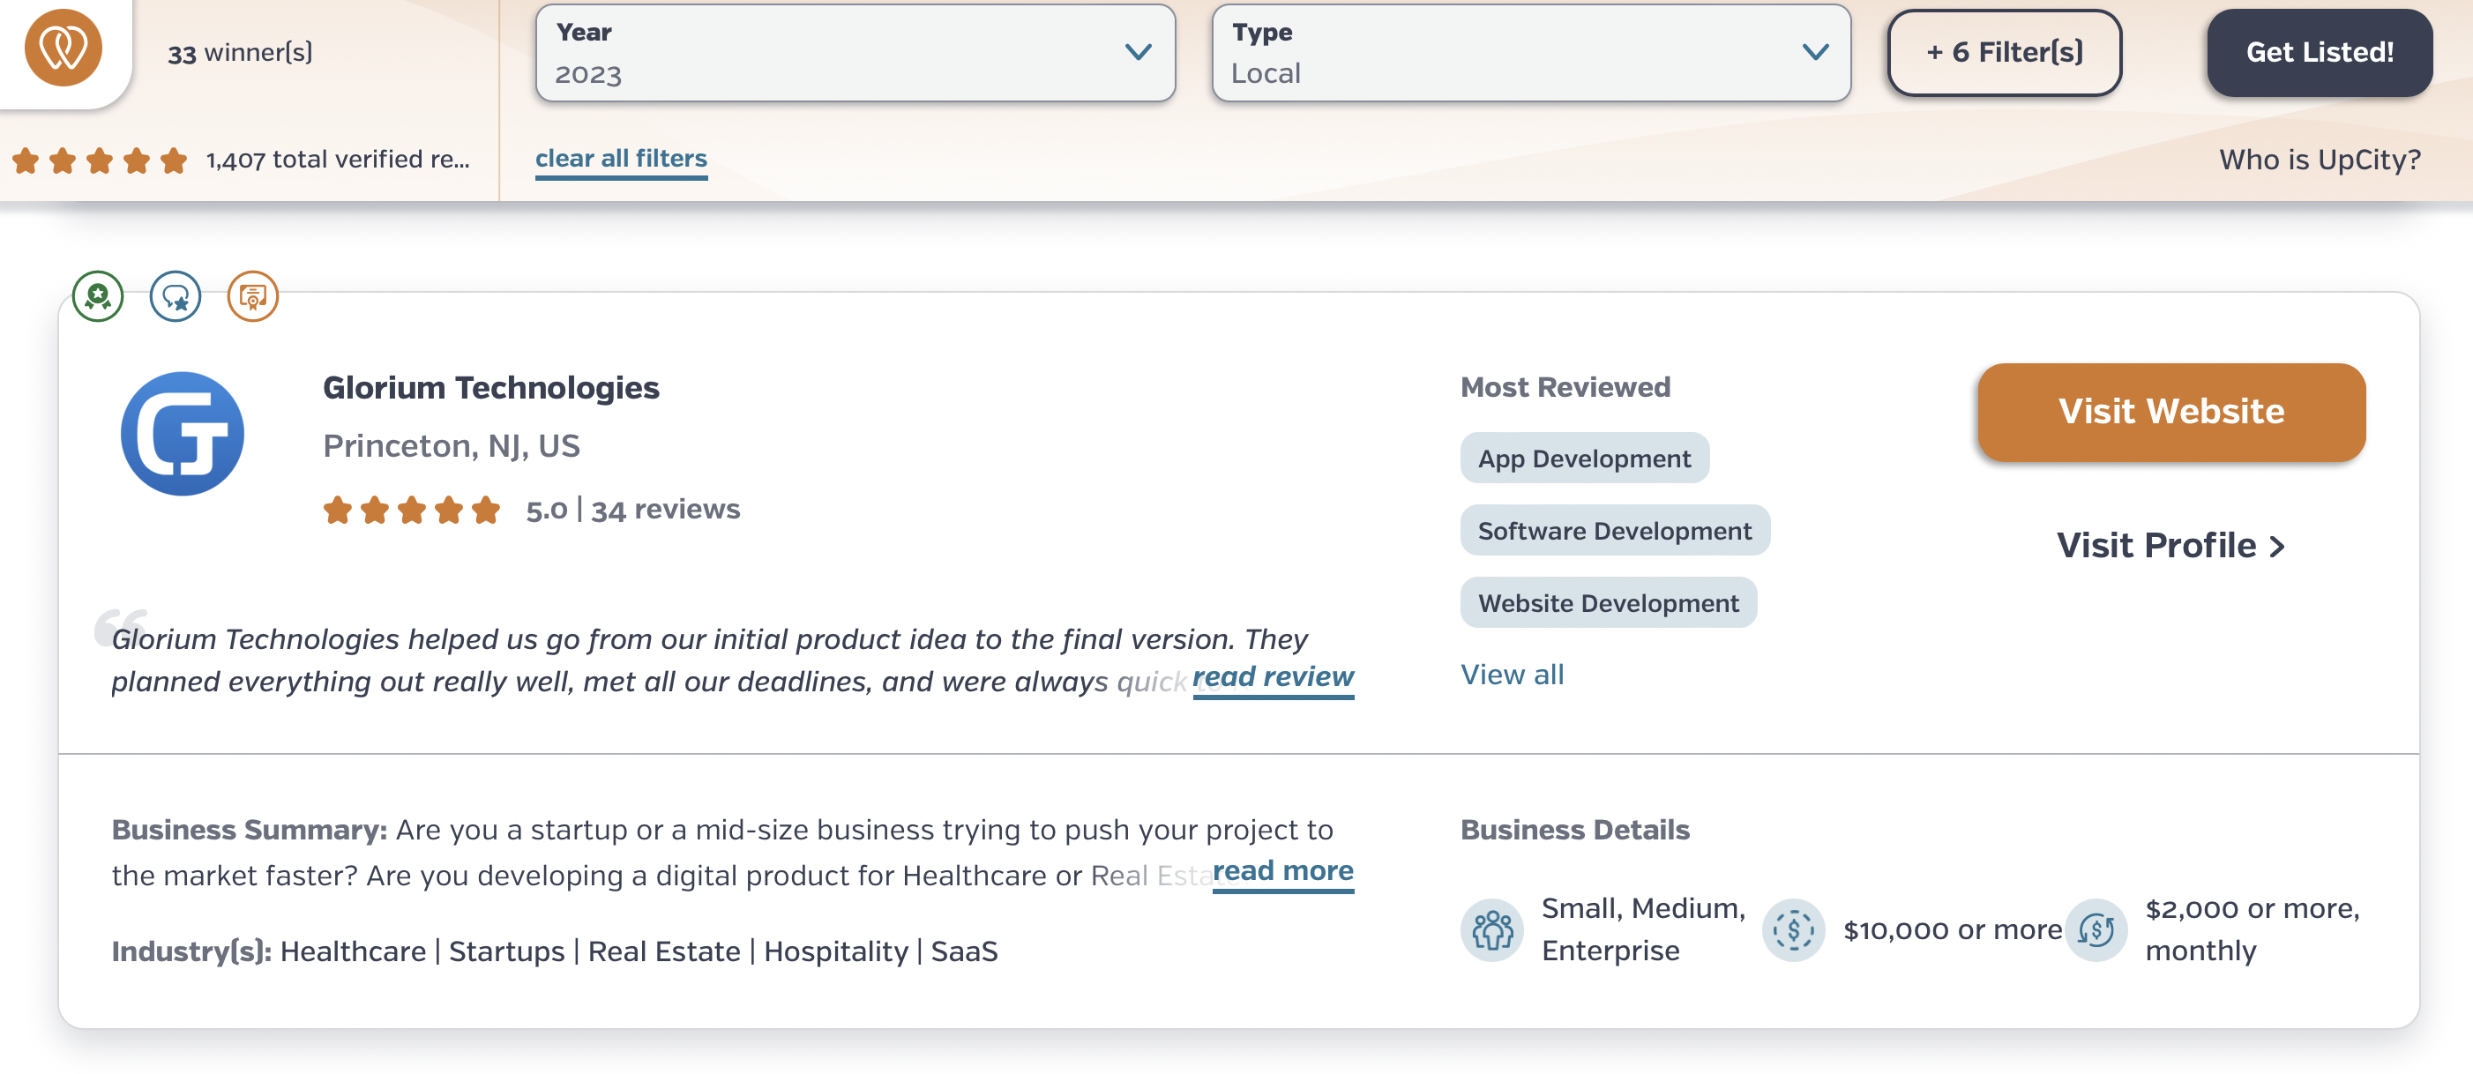Click the SaaS industry text
The height and width of the screenshot is (1074, 2473).
[964, 952]
